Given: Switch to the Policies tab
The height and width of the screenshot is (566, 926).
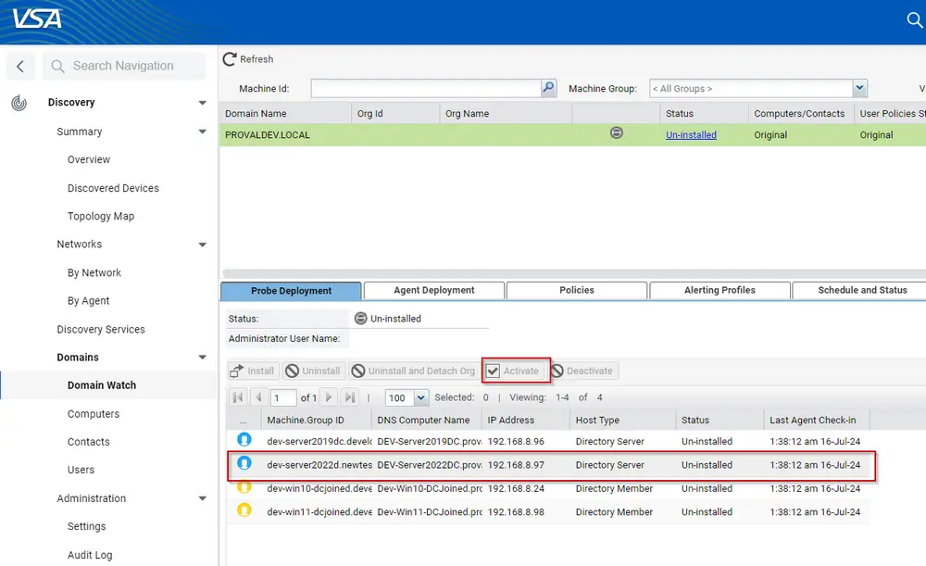Looking at the screenshot, I should (x=576, y=290).
